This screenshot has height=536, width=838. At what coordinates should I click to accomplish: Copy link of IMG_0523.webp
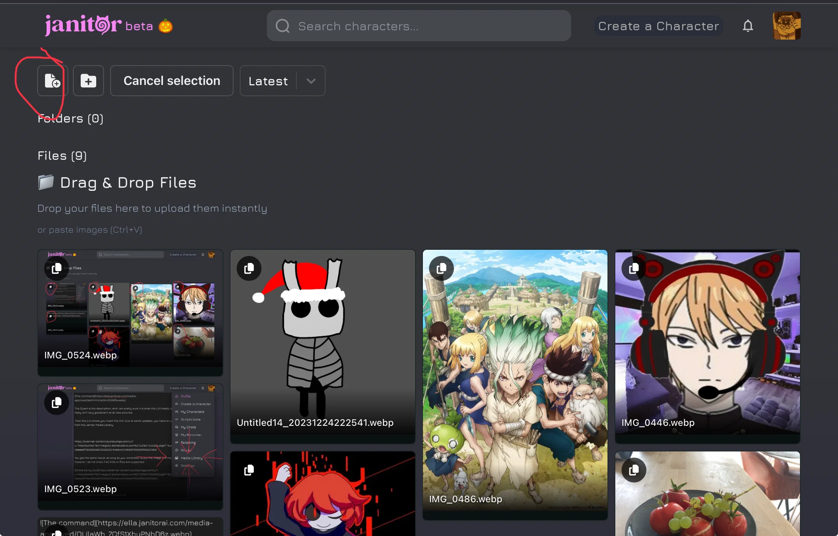57,403
